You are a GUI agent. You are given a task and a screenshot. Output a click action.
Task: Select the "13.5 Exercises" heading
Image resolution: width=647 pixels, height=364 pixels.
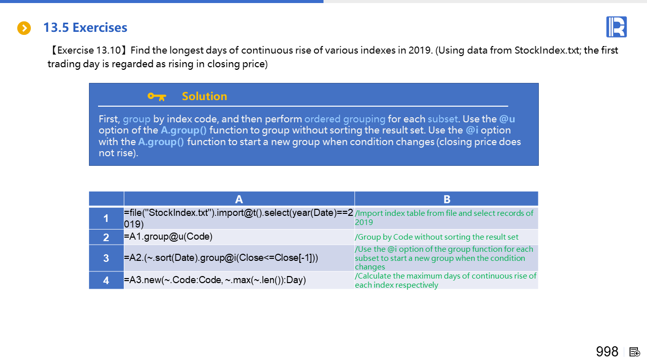[85, 27]
